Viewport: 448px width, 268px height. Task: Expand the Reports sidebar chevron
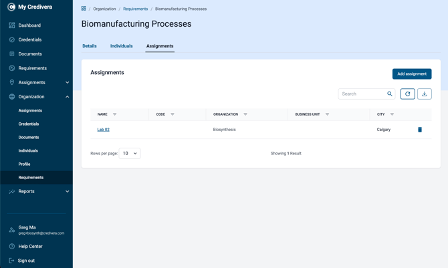click(67, 191)
